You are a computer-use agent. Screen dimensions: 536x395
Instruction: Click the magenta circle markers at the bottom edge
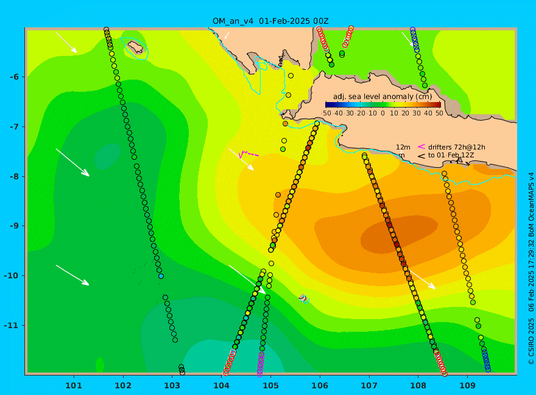pos(261,364)
